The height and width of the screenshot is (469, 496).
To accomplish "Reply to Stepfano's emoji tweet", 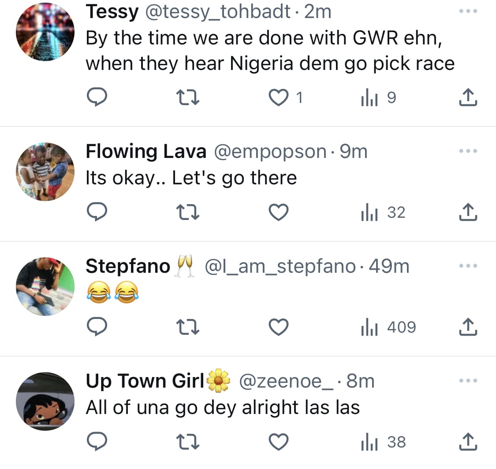I will 96,327.
